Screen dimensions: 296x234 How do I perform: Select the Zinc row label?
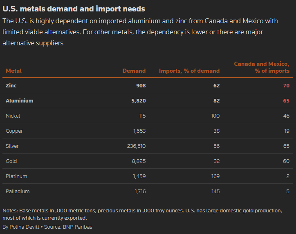pyautogui.click(x=11, y=86)
